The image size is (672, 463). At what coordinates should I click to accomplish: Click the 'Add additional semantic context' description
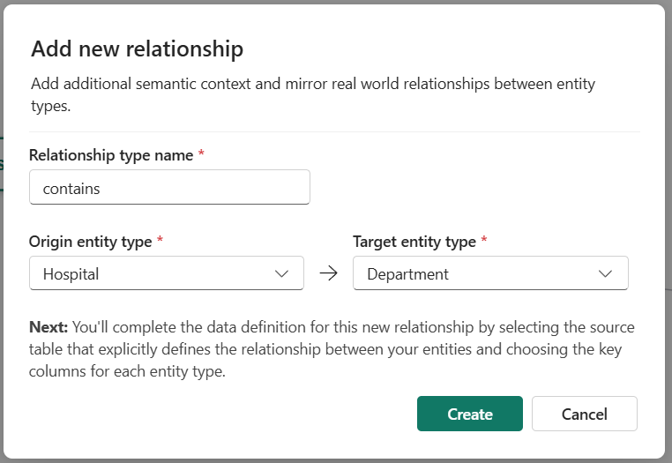313,94
